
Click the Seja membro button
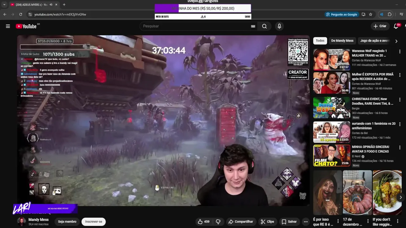click(x=67, y=222)
